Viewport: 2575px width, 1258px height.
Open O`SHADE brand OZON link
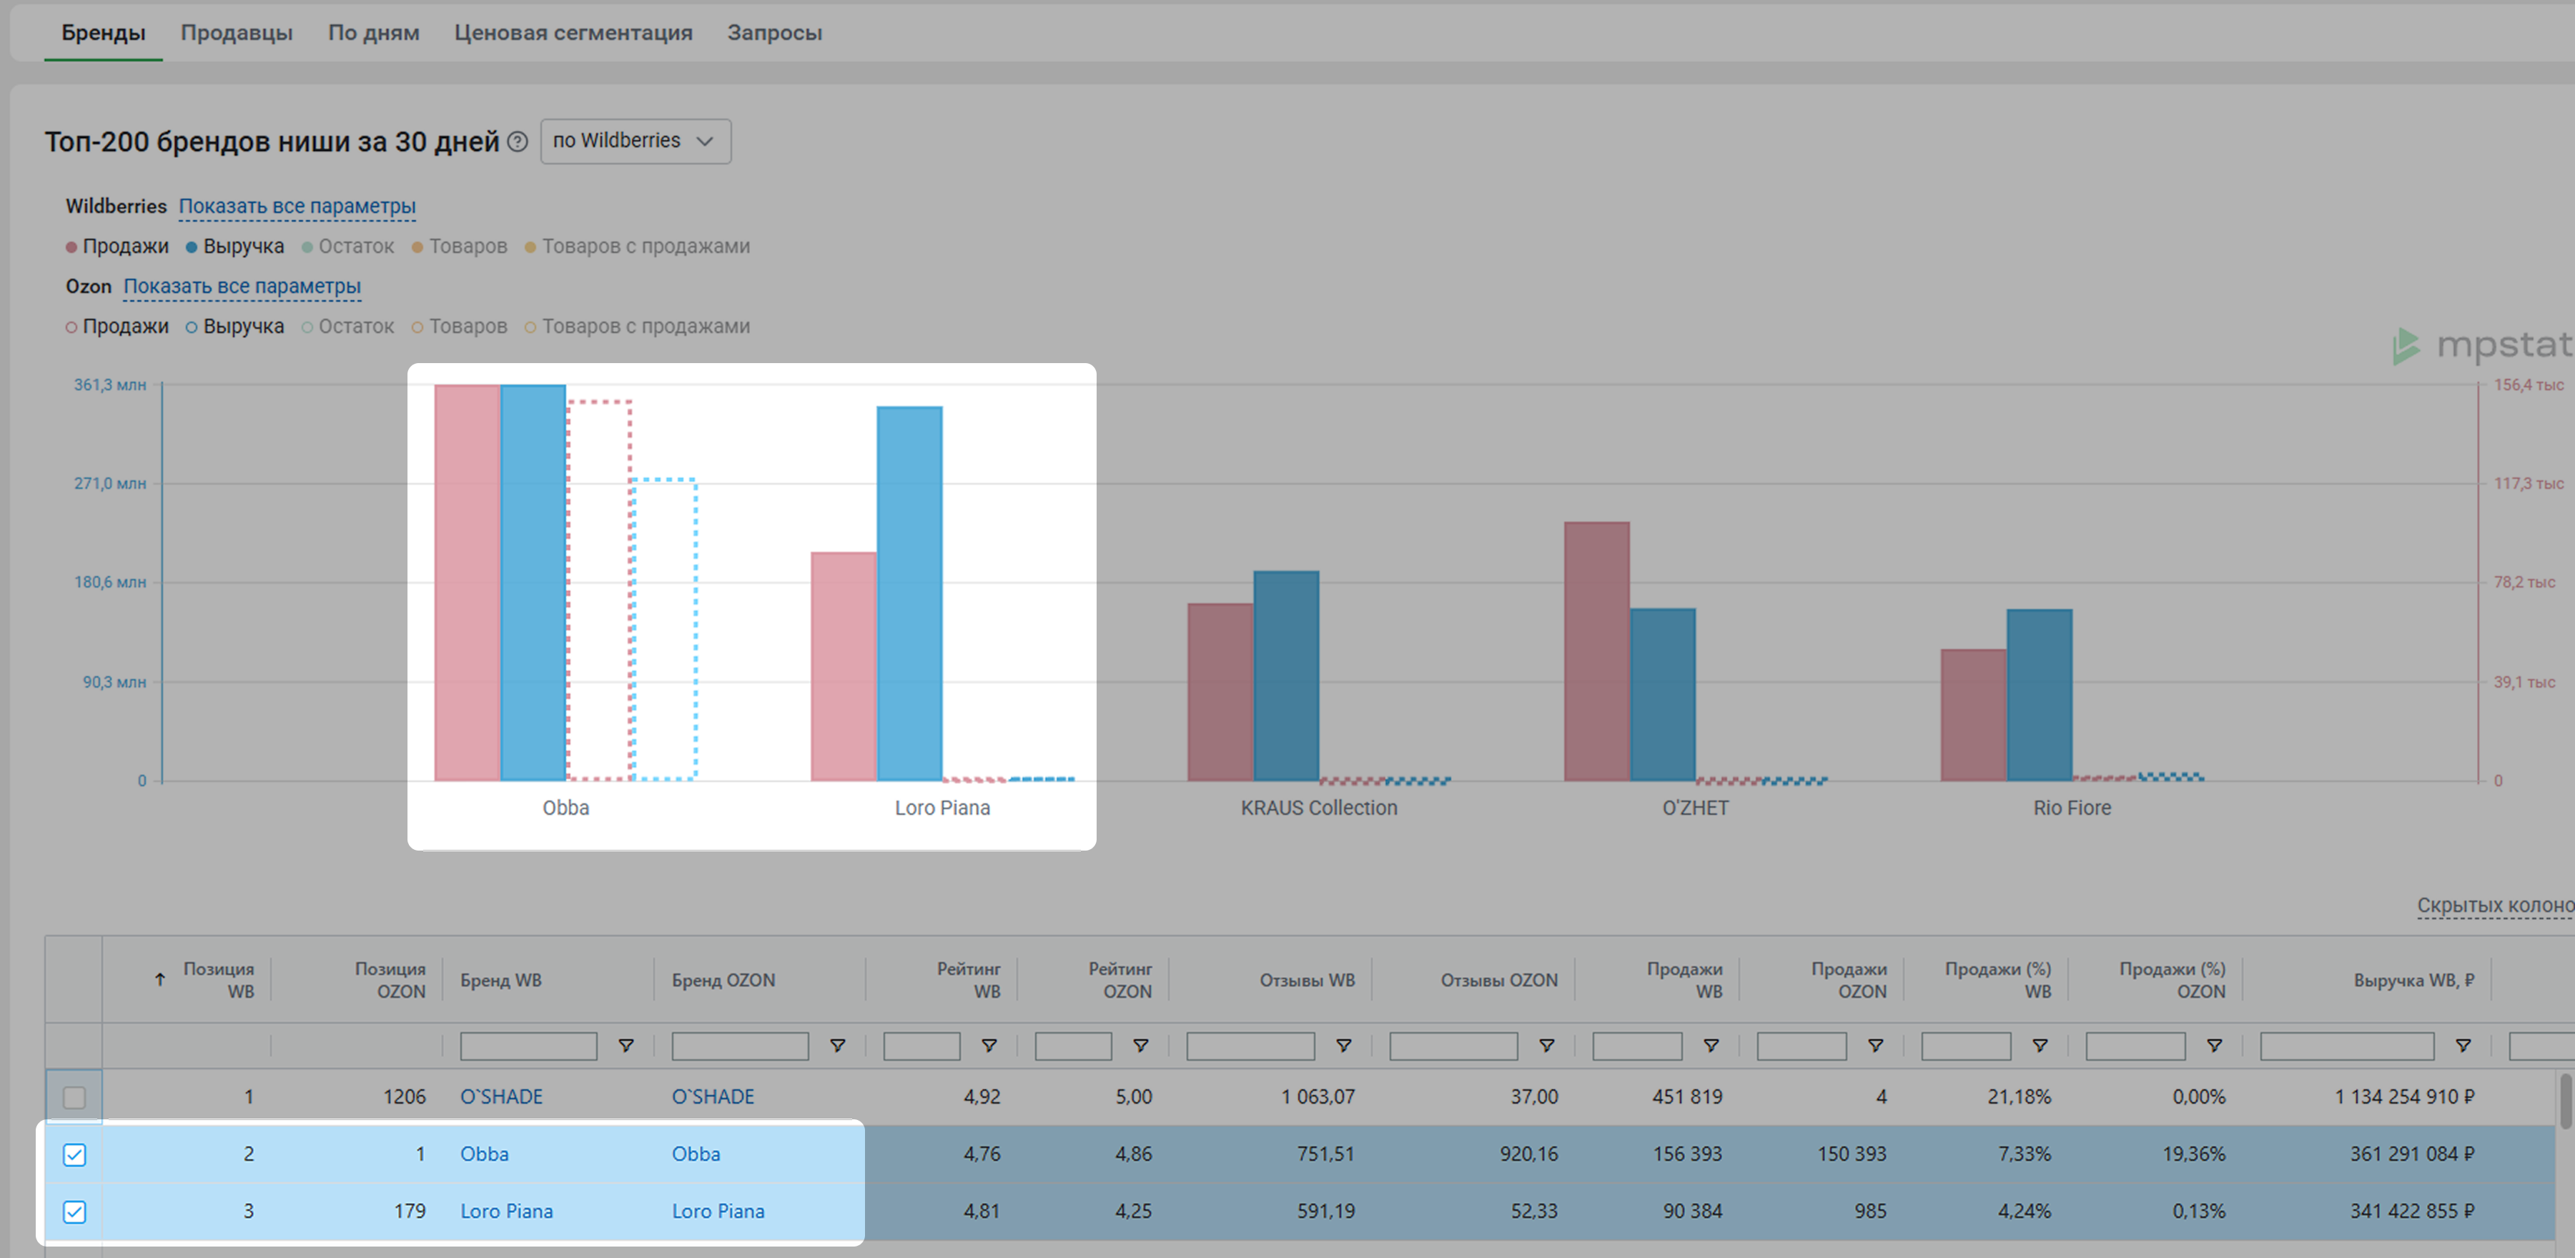click(713, 1097)
